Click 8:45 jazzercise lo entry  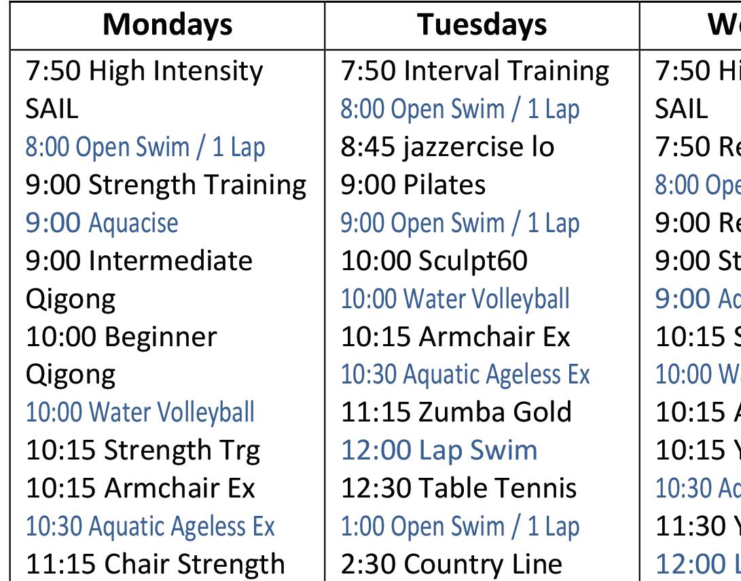(447, 147)
